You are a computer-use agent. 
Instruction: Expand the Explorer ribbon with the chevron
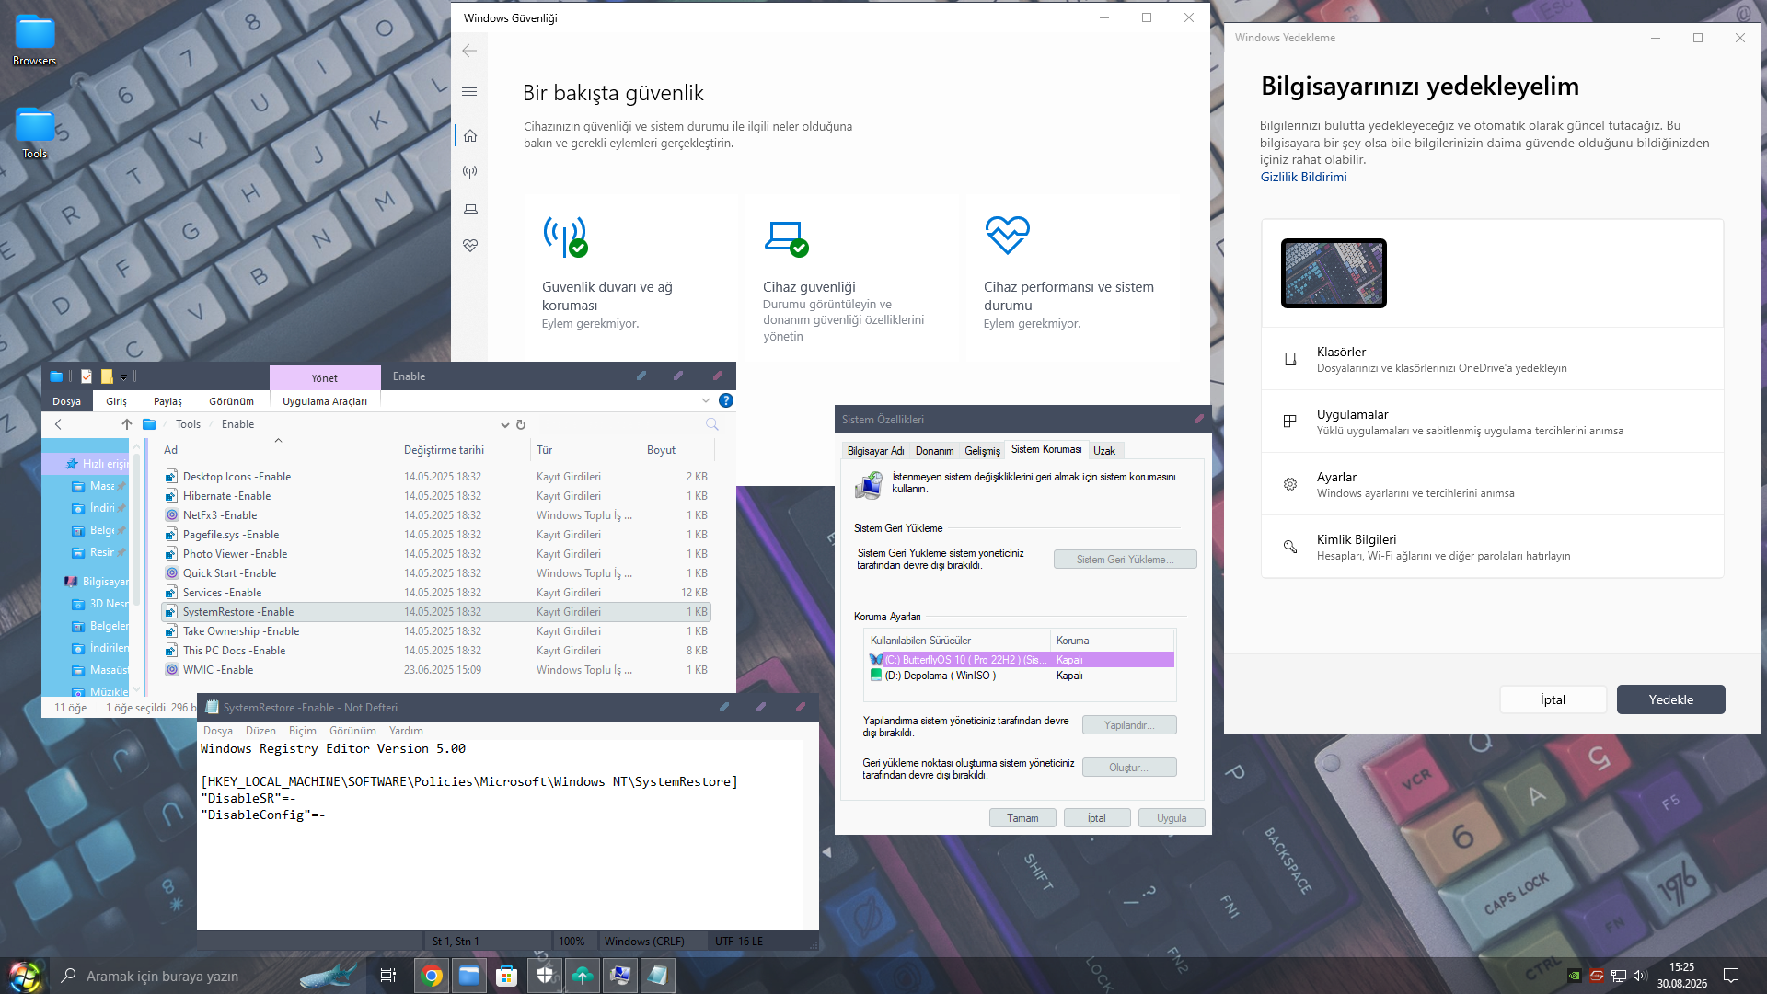706,400
